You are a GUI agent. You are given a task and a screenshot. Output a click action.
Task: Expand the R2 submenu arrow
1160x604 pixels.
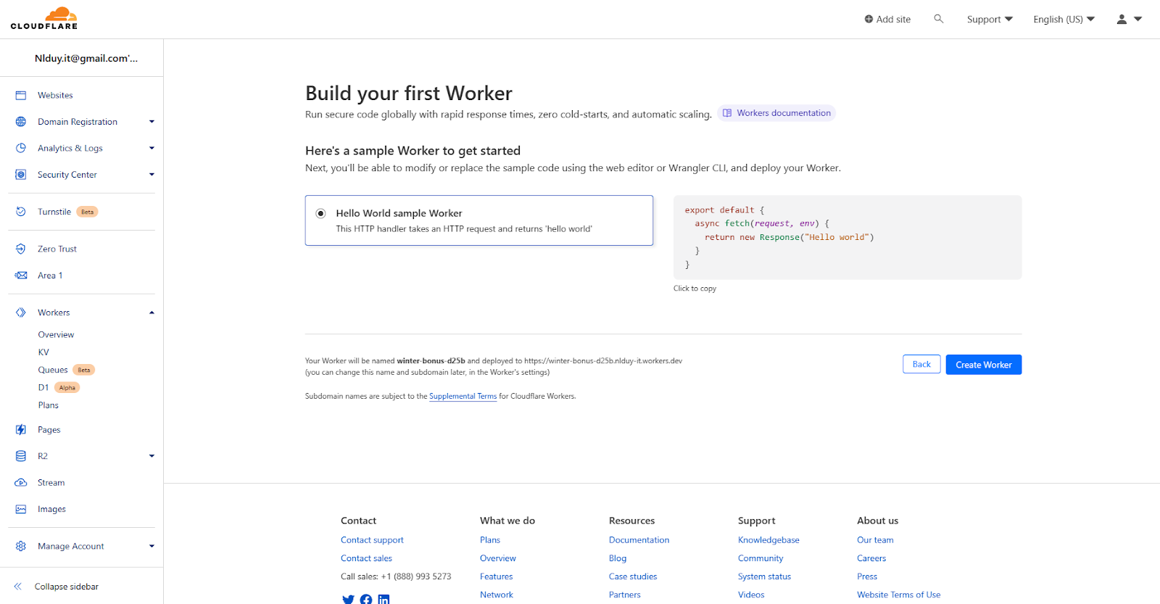pyautogui.click(x=152, y=456)
